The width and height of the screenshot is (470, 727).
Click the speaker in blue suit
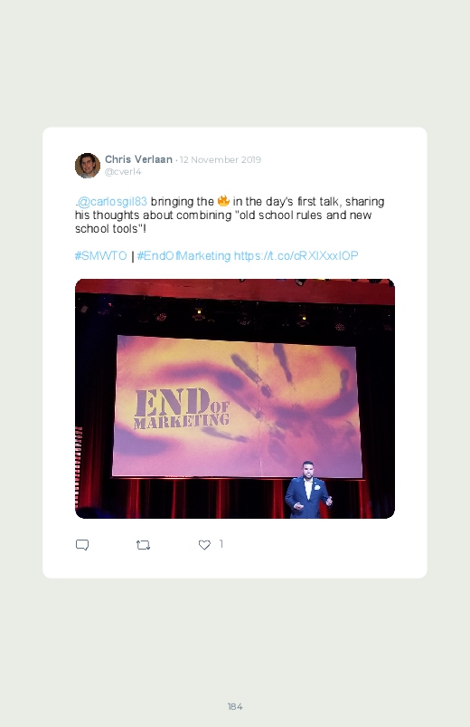tap(307, 490)
